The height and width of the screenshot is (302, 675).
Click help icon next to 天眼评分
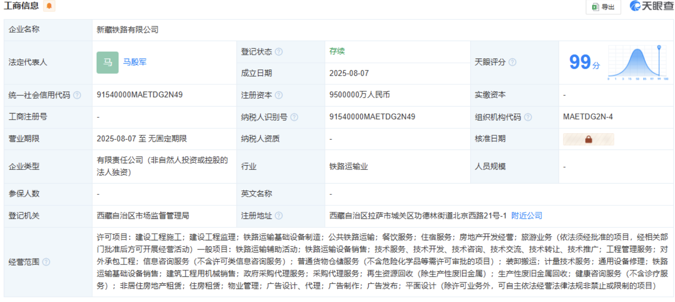(513, 62)
